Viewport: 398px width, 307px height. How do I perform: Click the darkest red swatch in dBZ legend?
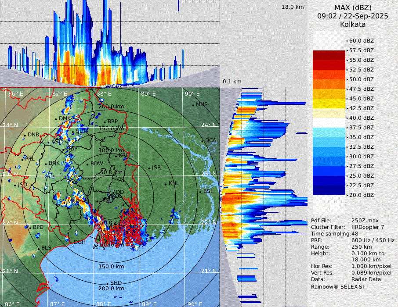[x=329, y=55]
